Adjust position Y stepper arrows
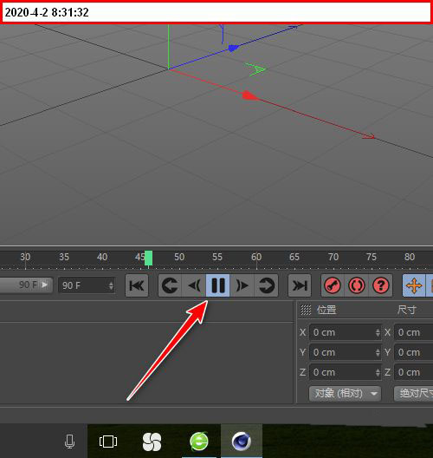 tap(378, 352)
